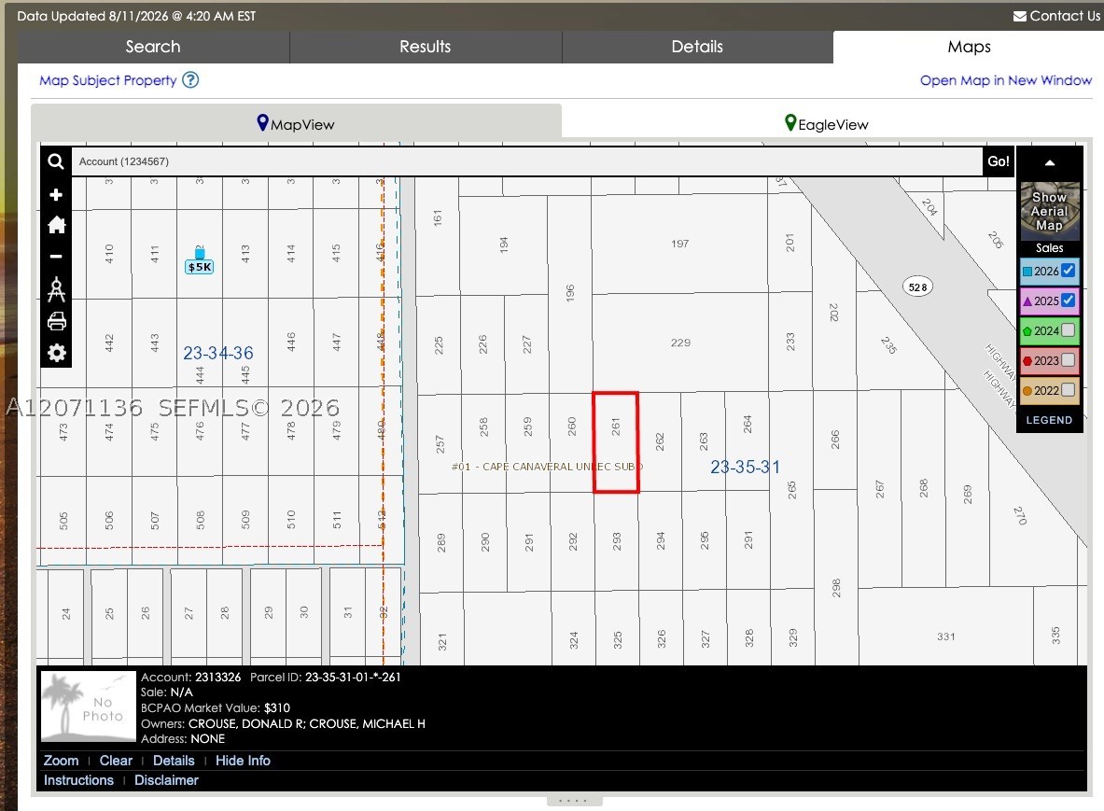Viewport: 1104px width, 811px height.
Task: Uncheck the 2026 sales checkbox
Action: (1069, 271)
